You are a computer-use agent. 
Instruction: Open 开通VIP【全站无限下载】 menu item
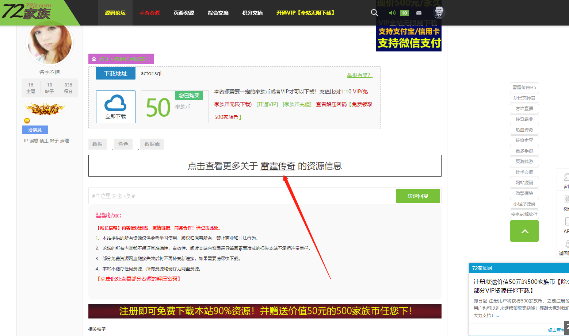click(305, 13)
